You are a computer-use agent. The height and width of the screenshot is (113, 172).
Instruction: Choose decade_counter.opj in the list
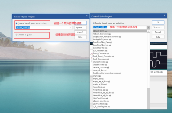coord(120,67)
